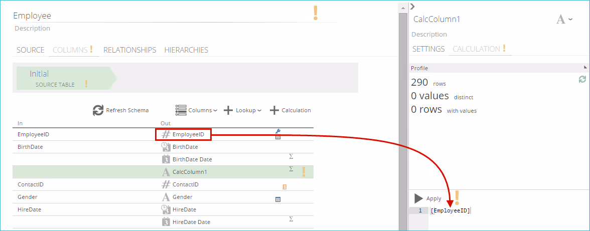Collapse the right panel with chevron
Viewport: 590px width, 231px height.
pyautogui.click(x=412, y=6)
